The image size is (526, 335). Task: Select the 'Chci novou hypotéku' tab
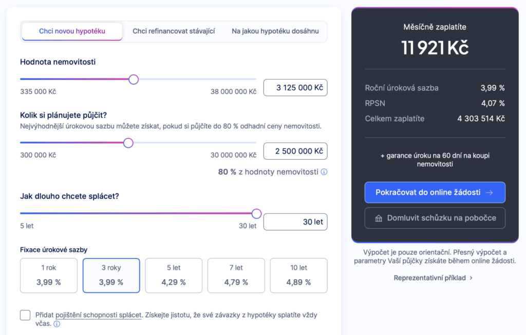tap(72, 31)
